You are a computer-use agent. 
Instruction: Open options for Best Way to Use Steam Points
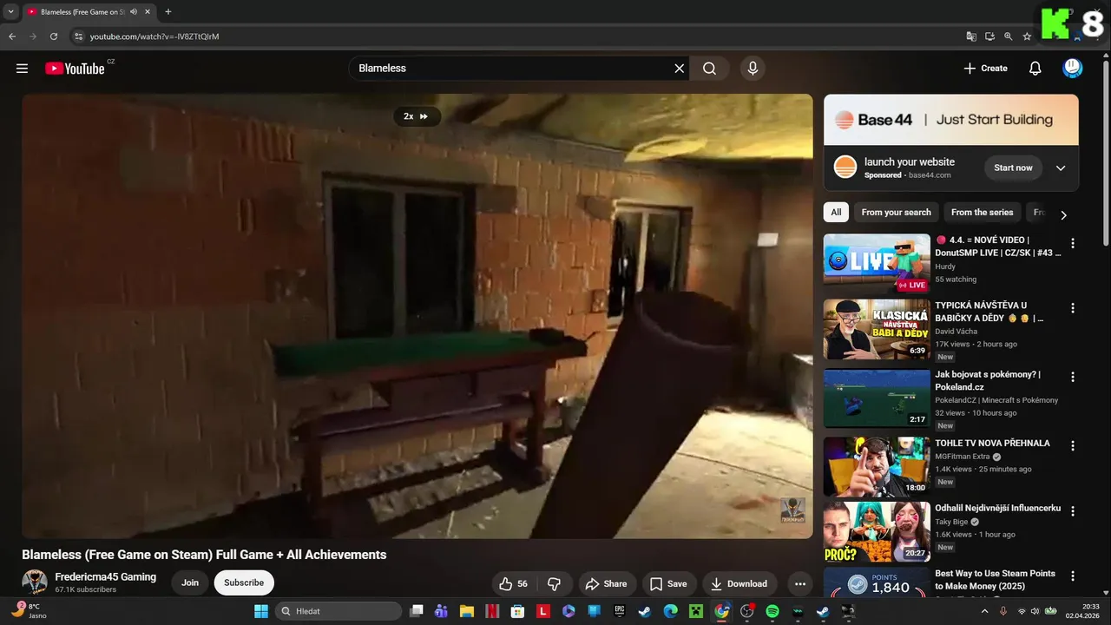tap(1073, 576)
